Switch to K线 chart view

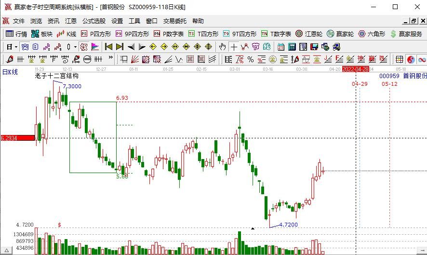67,34
